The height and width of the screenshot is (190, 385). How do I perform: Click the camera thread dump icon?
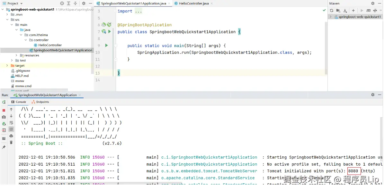pyautogui.click(x=4, y=117)
